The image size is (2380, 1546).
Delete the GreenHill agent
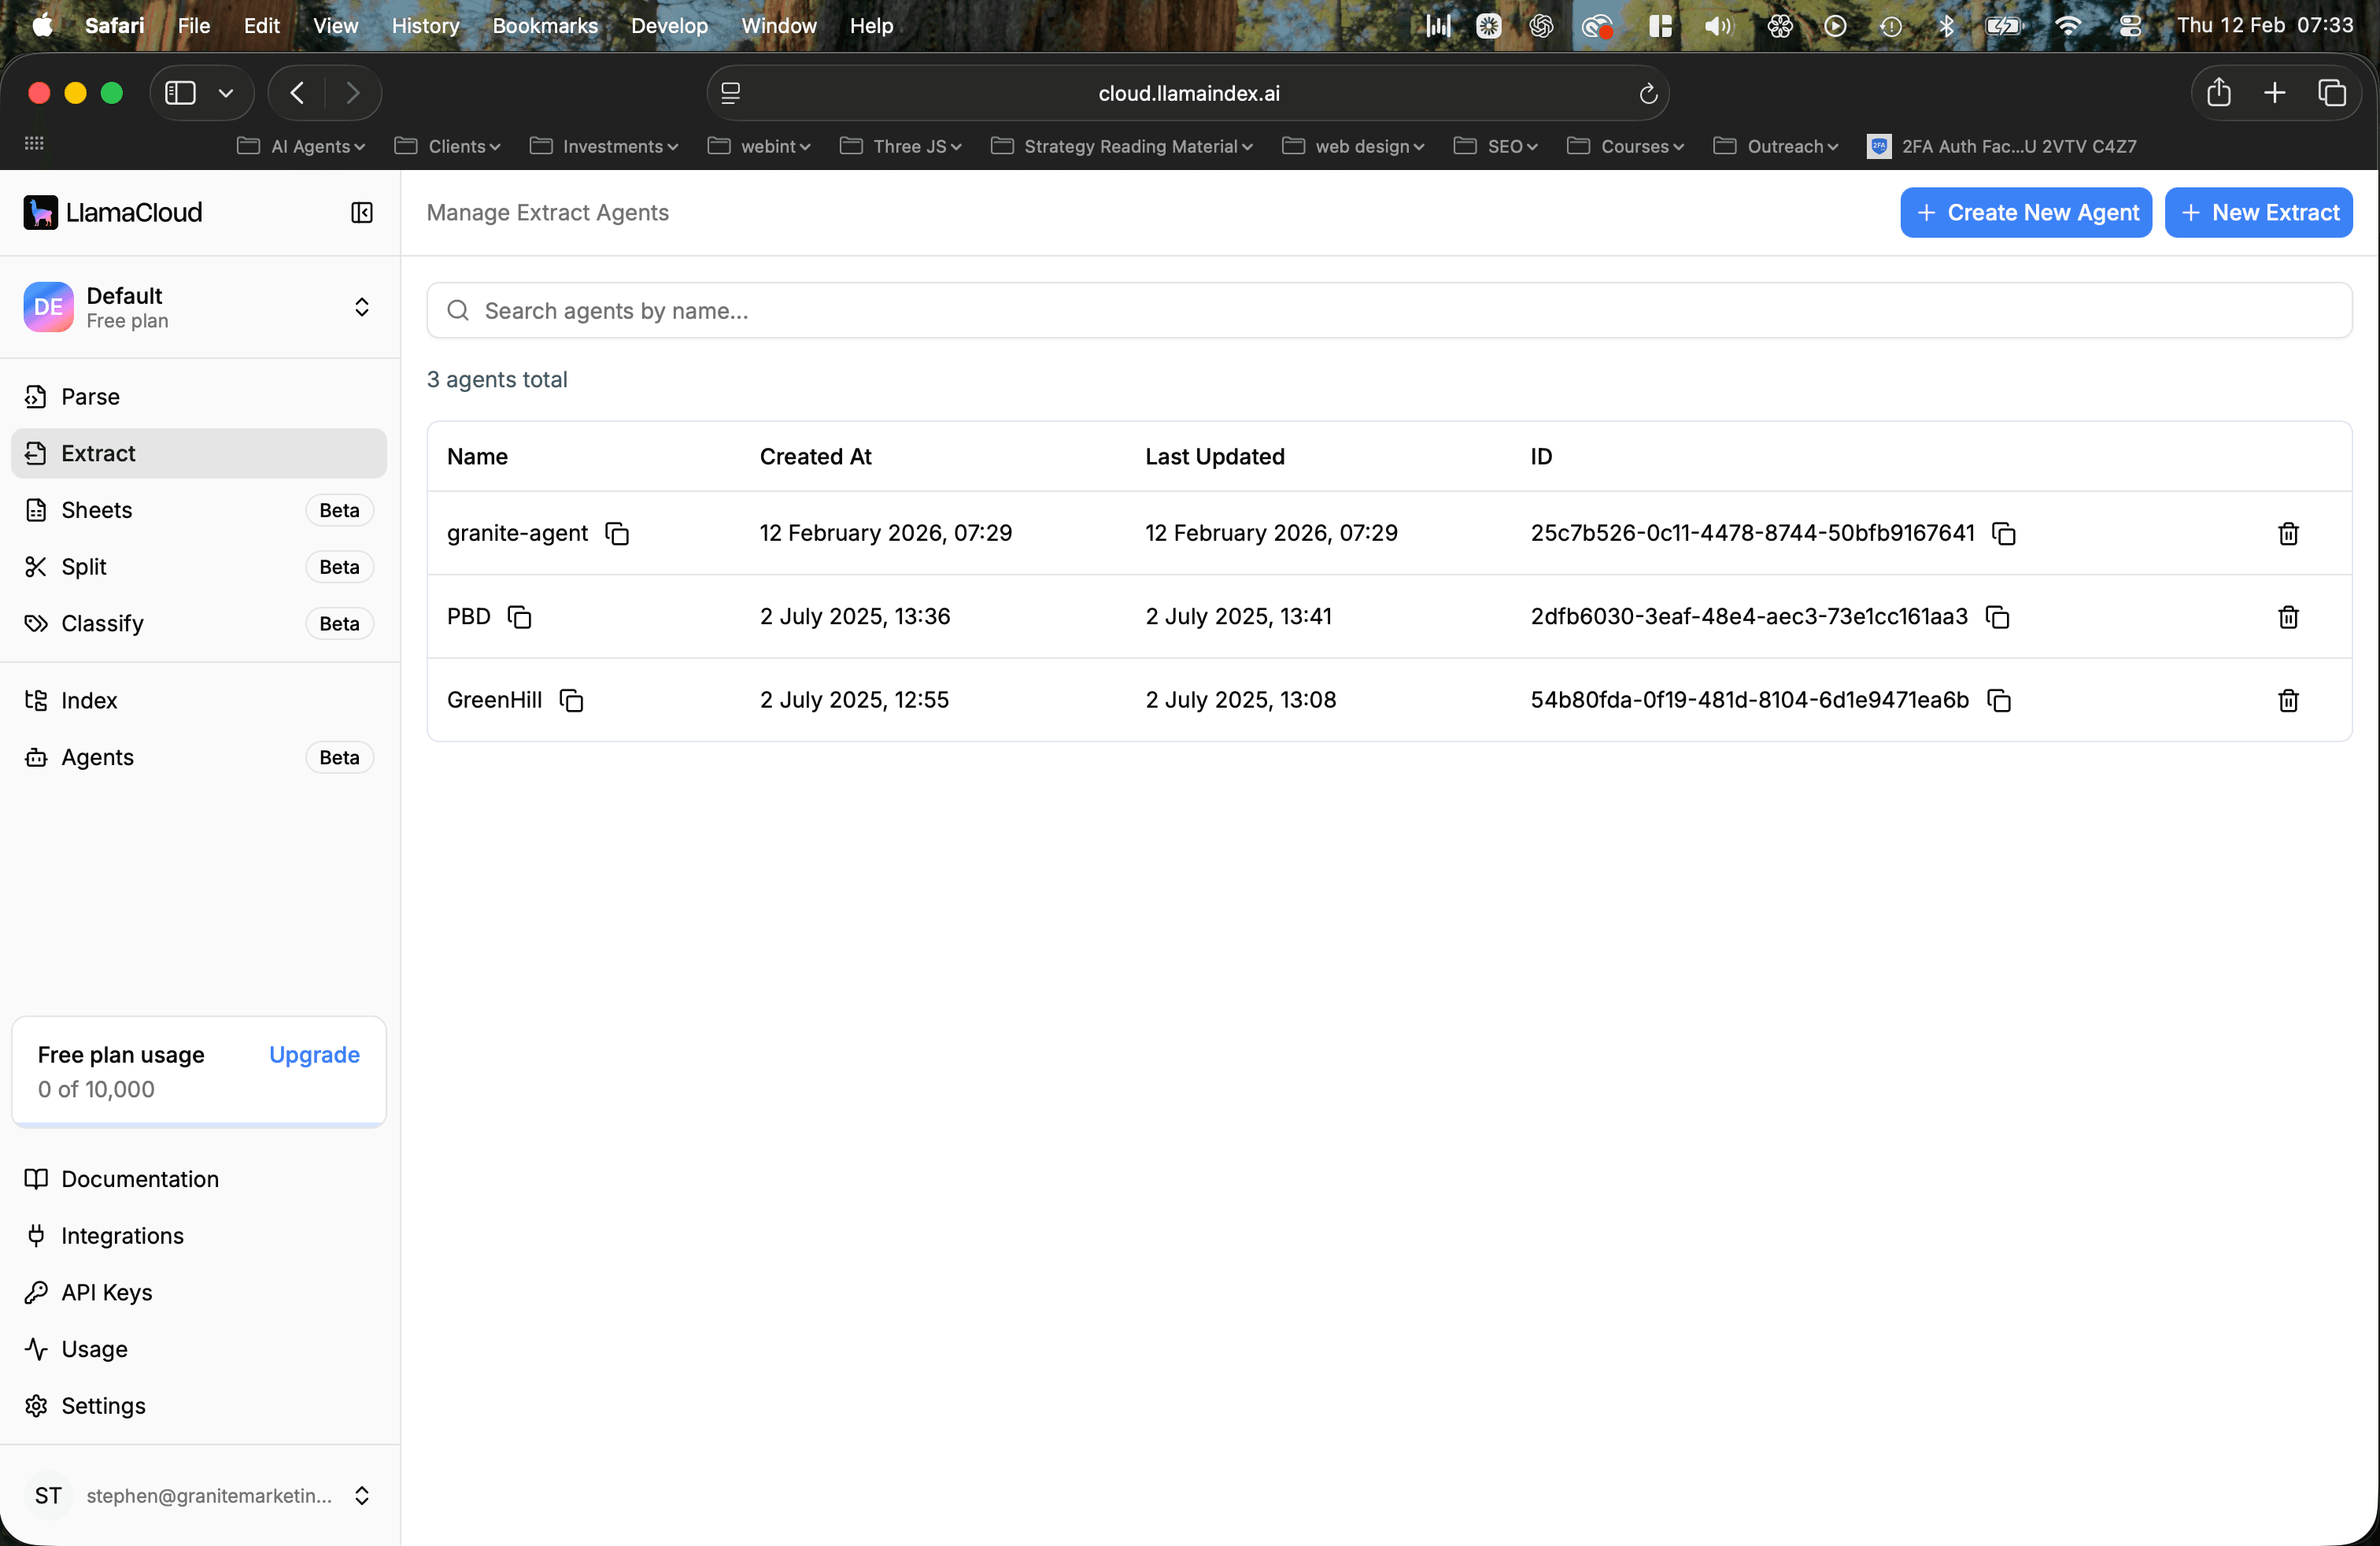click(x=2287, y=700)
